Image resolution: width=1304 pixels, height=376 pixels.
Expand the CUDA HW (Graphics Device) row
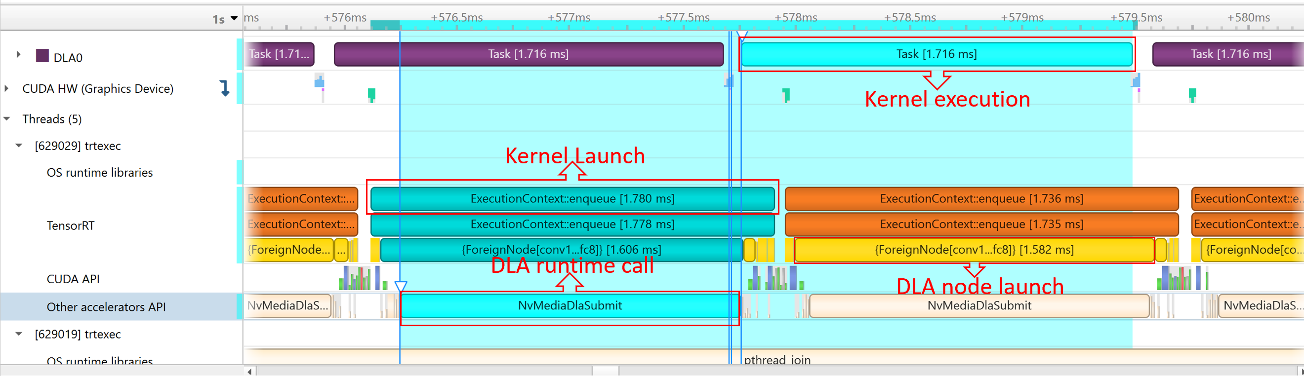point(6,88)
